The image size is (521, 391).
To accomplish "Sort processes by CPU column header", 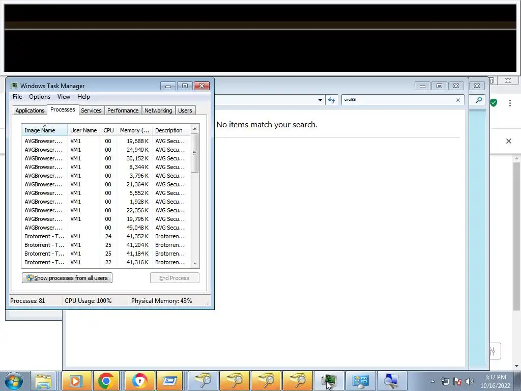I will pyautogui.click(x=108, y=130).
